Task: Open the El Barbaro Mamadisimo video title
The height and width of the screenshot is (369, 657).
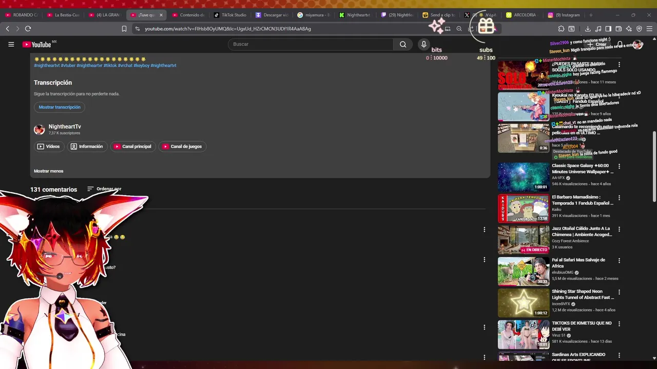Action: 583,200
